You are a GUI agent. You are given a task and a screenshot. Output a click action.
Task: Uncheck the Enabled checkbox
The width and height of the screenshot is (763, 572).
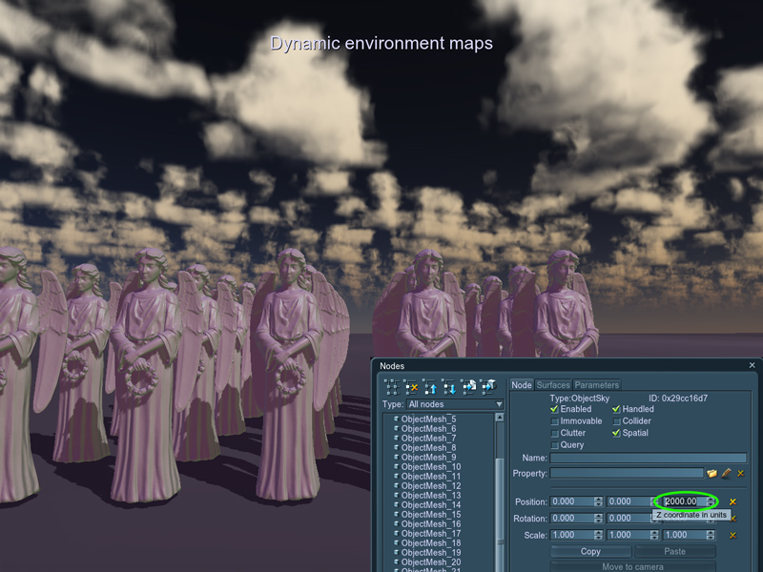coord(554,409)
